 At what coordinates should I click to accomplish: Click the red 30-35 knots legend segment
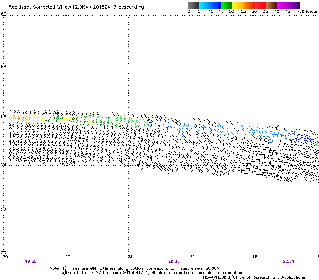[260, 5]
